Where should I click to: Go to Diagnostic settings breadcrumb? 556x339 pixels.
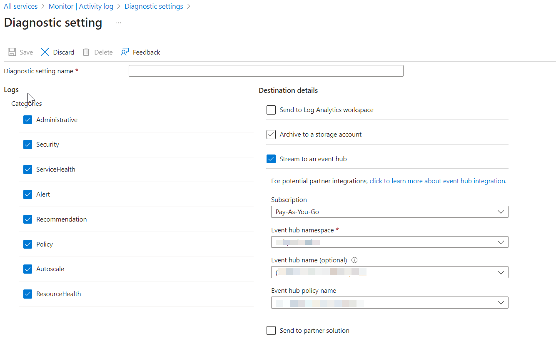coord(154,7)
